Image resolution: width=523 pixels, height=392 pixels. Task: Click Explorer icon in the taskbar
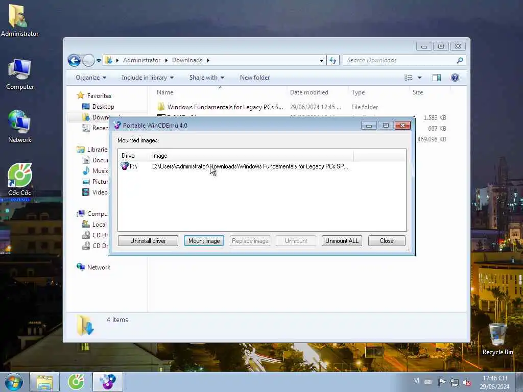pyautogui.click(x=44, y=382)
